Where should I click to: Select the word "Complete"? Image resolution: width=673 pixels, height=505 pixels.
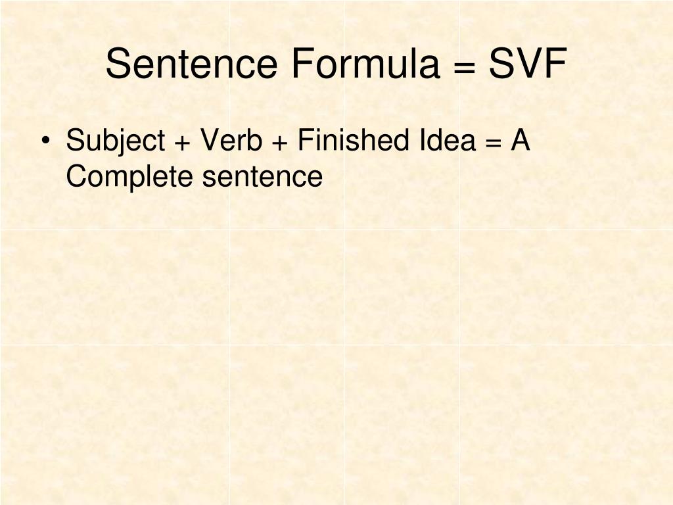point(129,178)
